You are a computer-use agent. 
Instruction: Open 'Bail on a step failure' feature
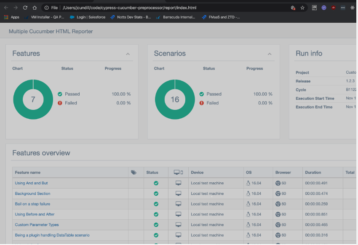(32, 204)
